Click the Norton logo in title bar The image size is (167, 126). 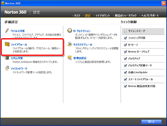(x=3, y=3)
